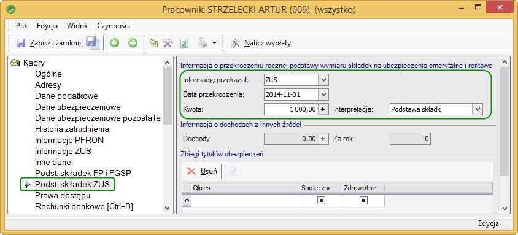518x235 pixels.
Task: Click the Nalicz wypłaty wand icon
Action: [235, 43]
